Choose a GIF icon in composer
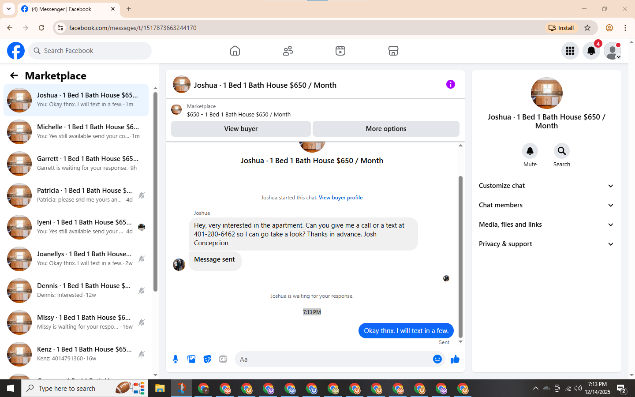Viewport: 635px width, 397px height. click(x=223, y=359)
